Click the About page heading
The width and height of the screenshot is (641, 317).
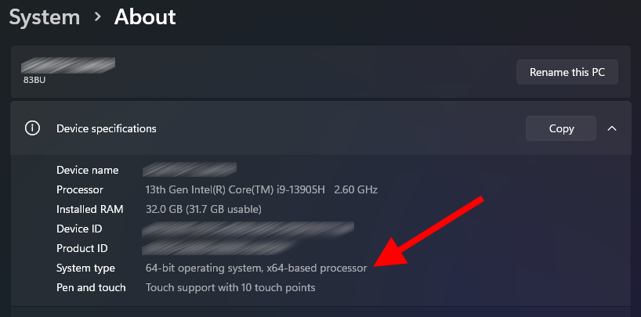click(x=145, y=16)
